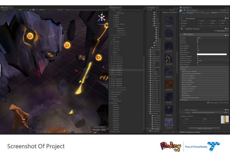Click the material preview sphere icon
The width and height of the screenshot is (230, 164).
182,111
